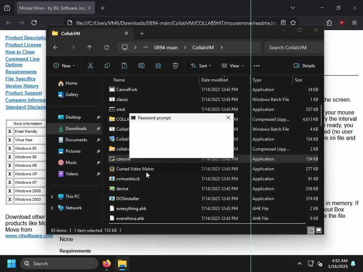The height and width of the screenshot is (272, 363).
Task: Toggle the Details pane button
Action: click(304, 66)
